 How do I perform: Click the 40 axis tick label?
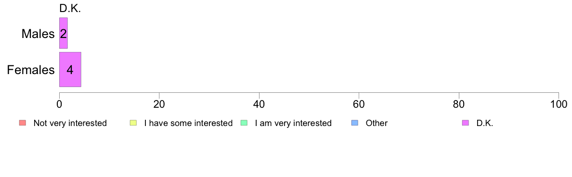(x=259, y=104)
